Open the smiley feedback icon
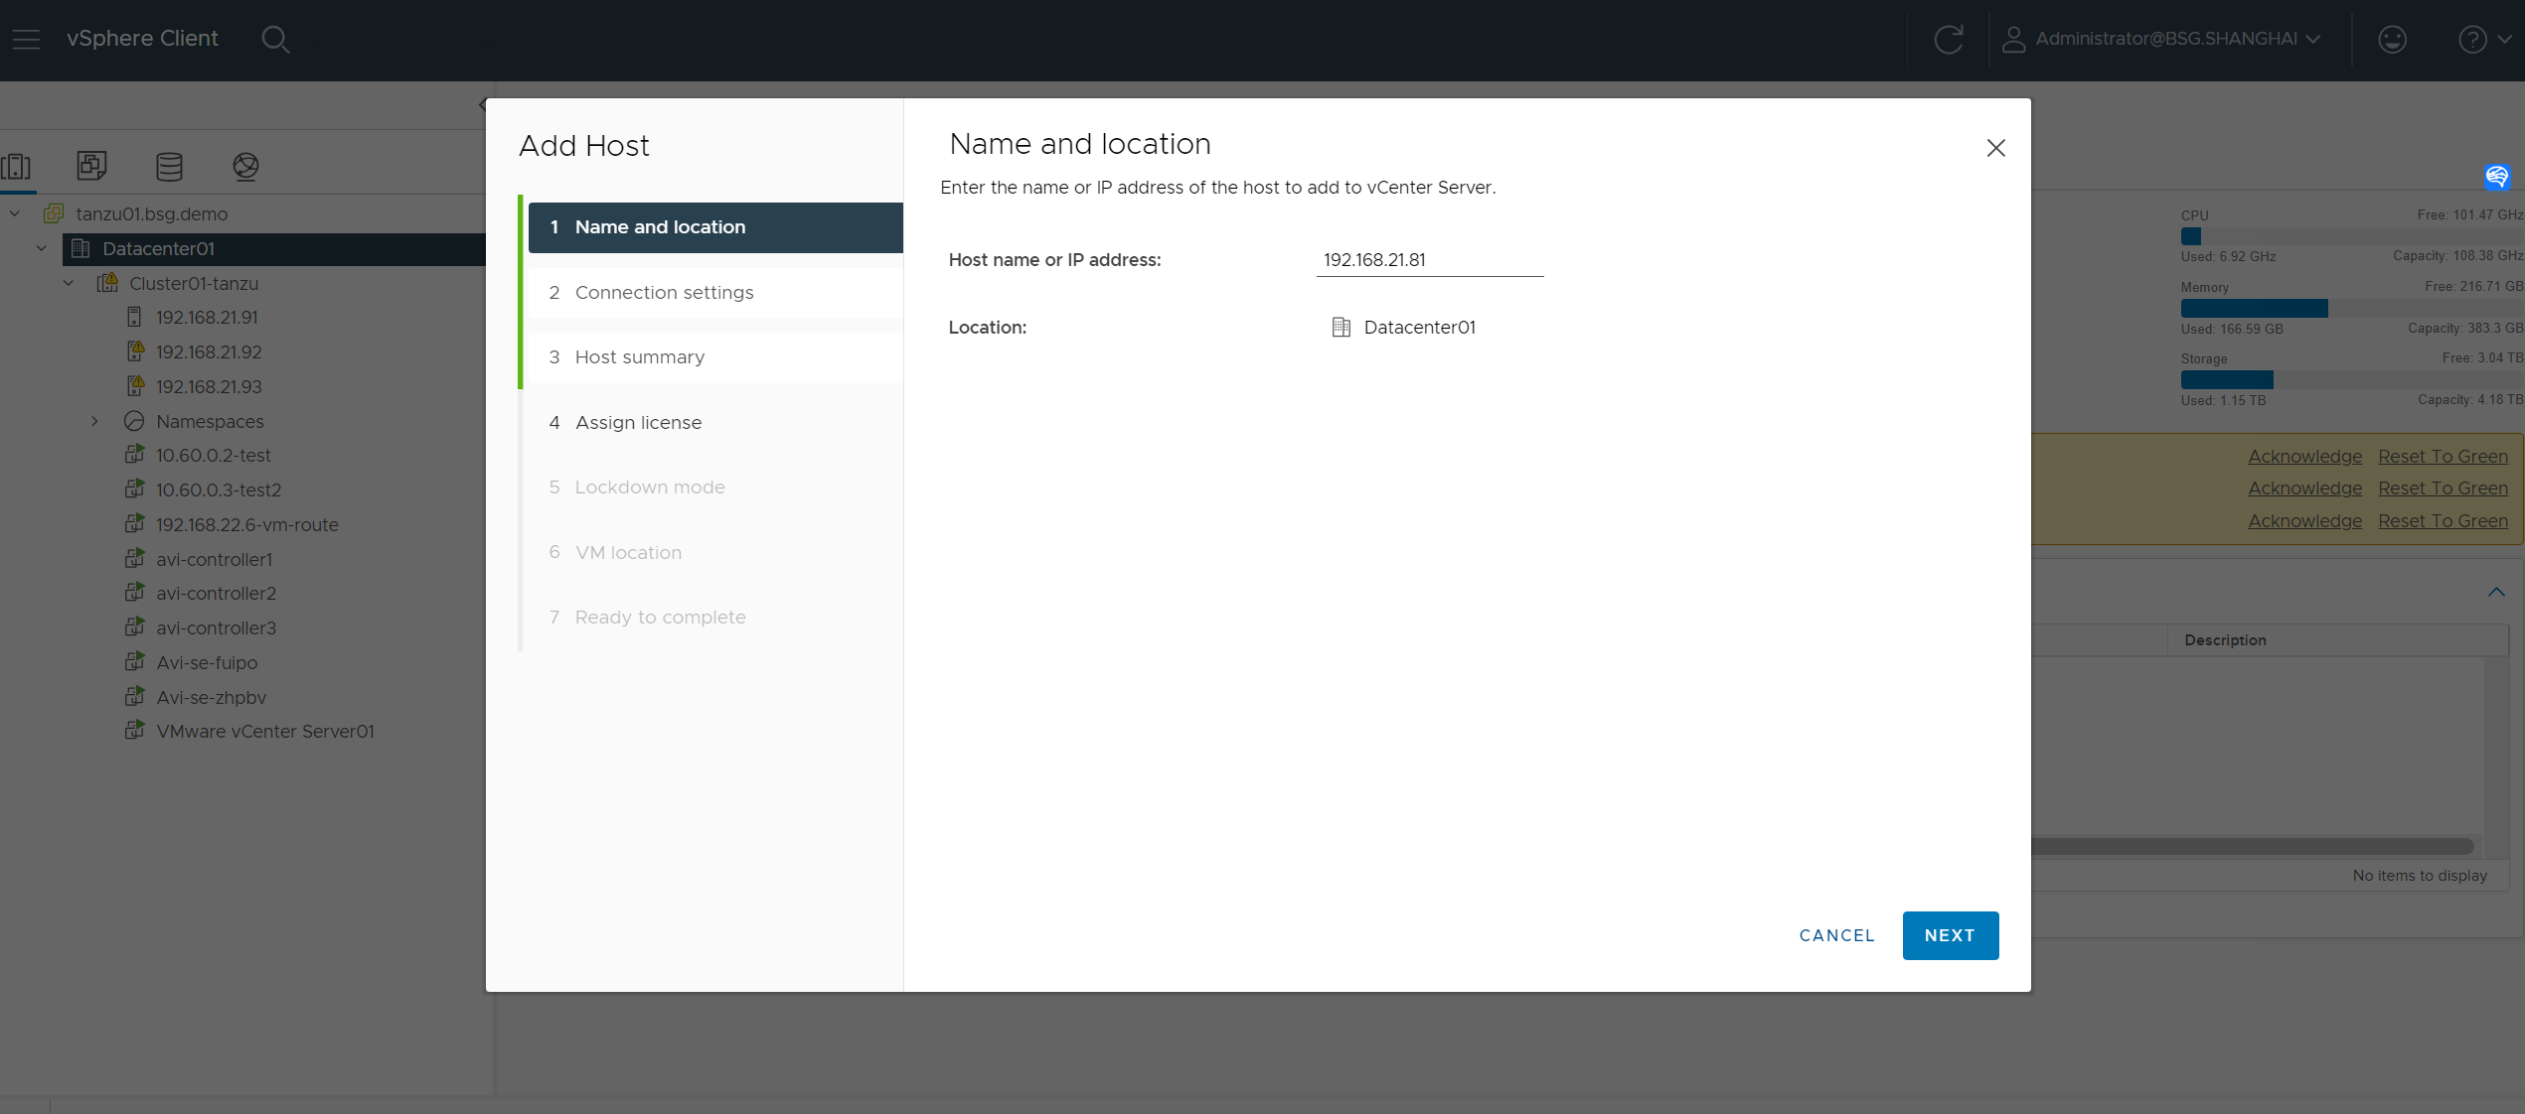Screen dimensions: 2525x1114 tap(2392, 39)
